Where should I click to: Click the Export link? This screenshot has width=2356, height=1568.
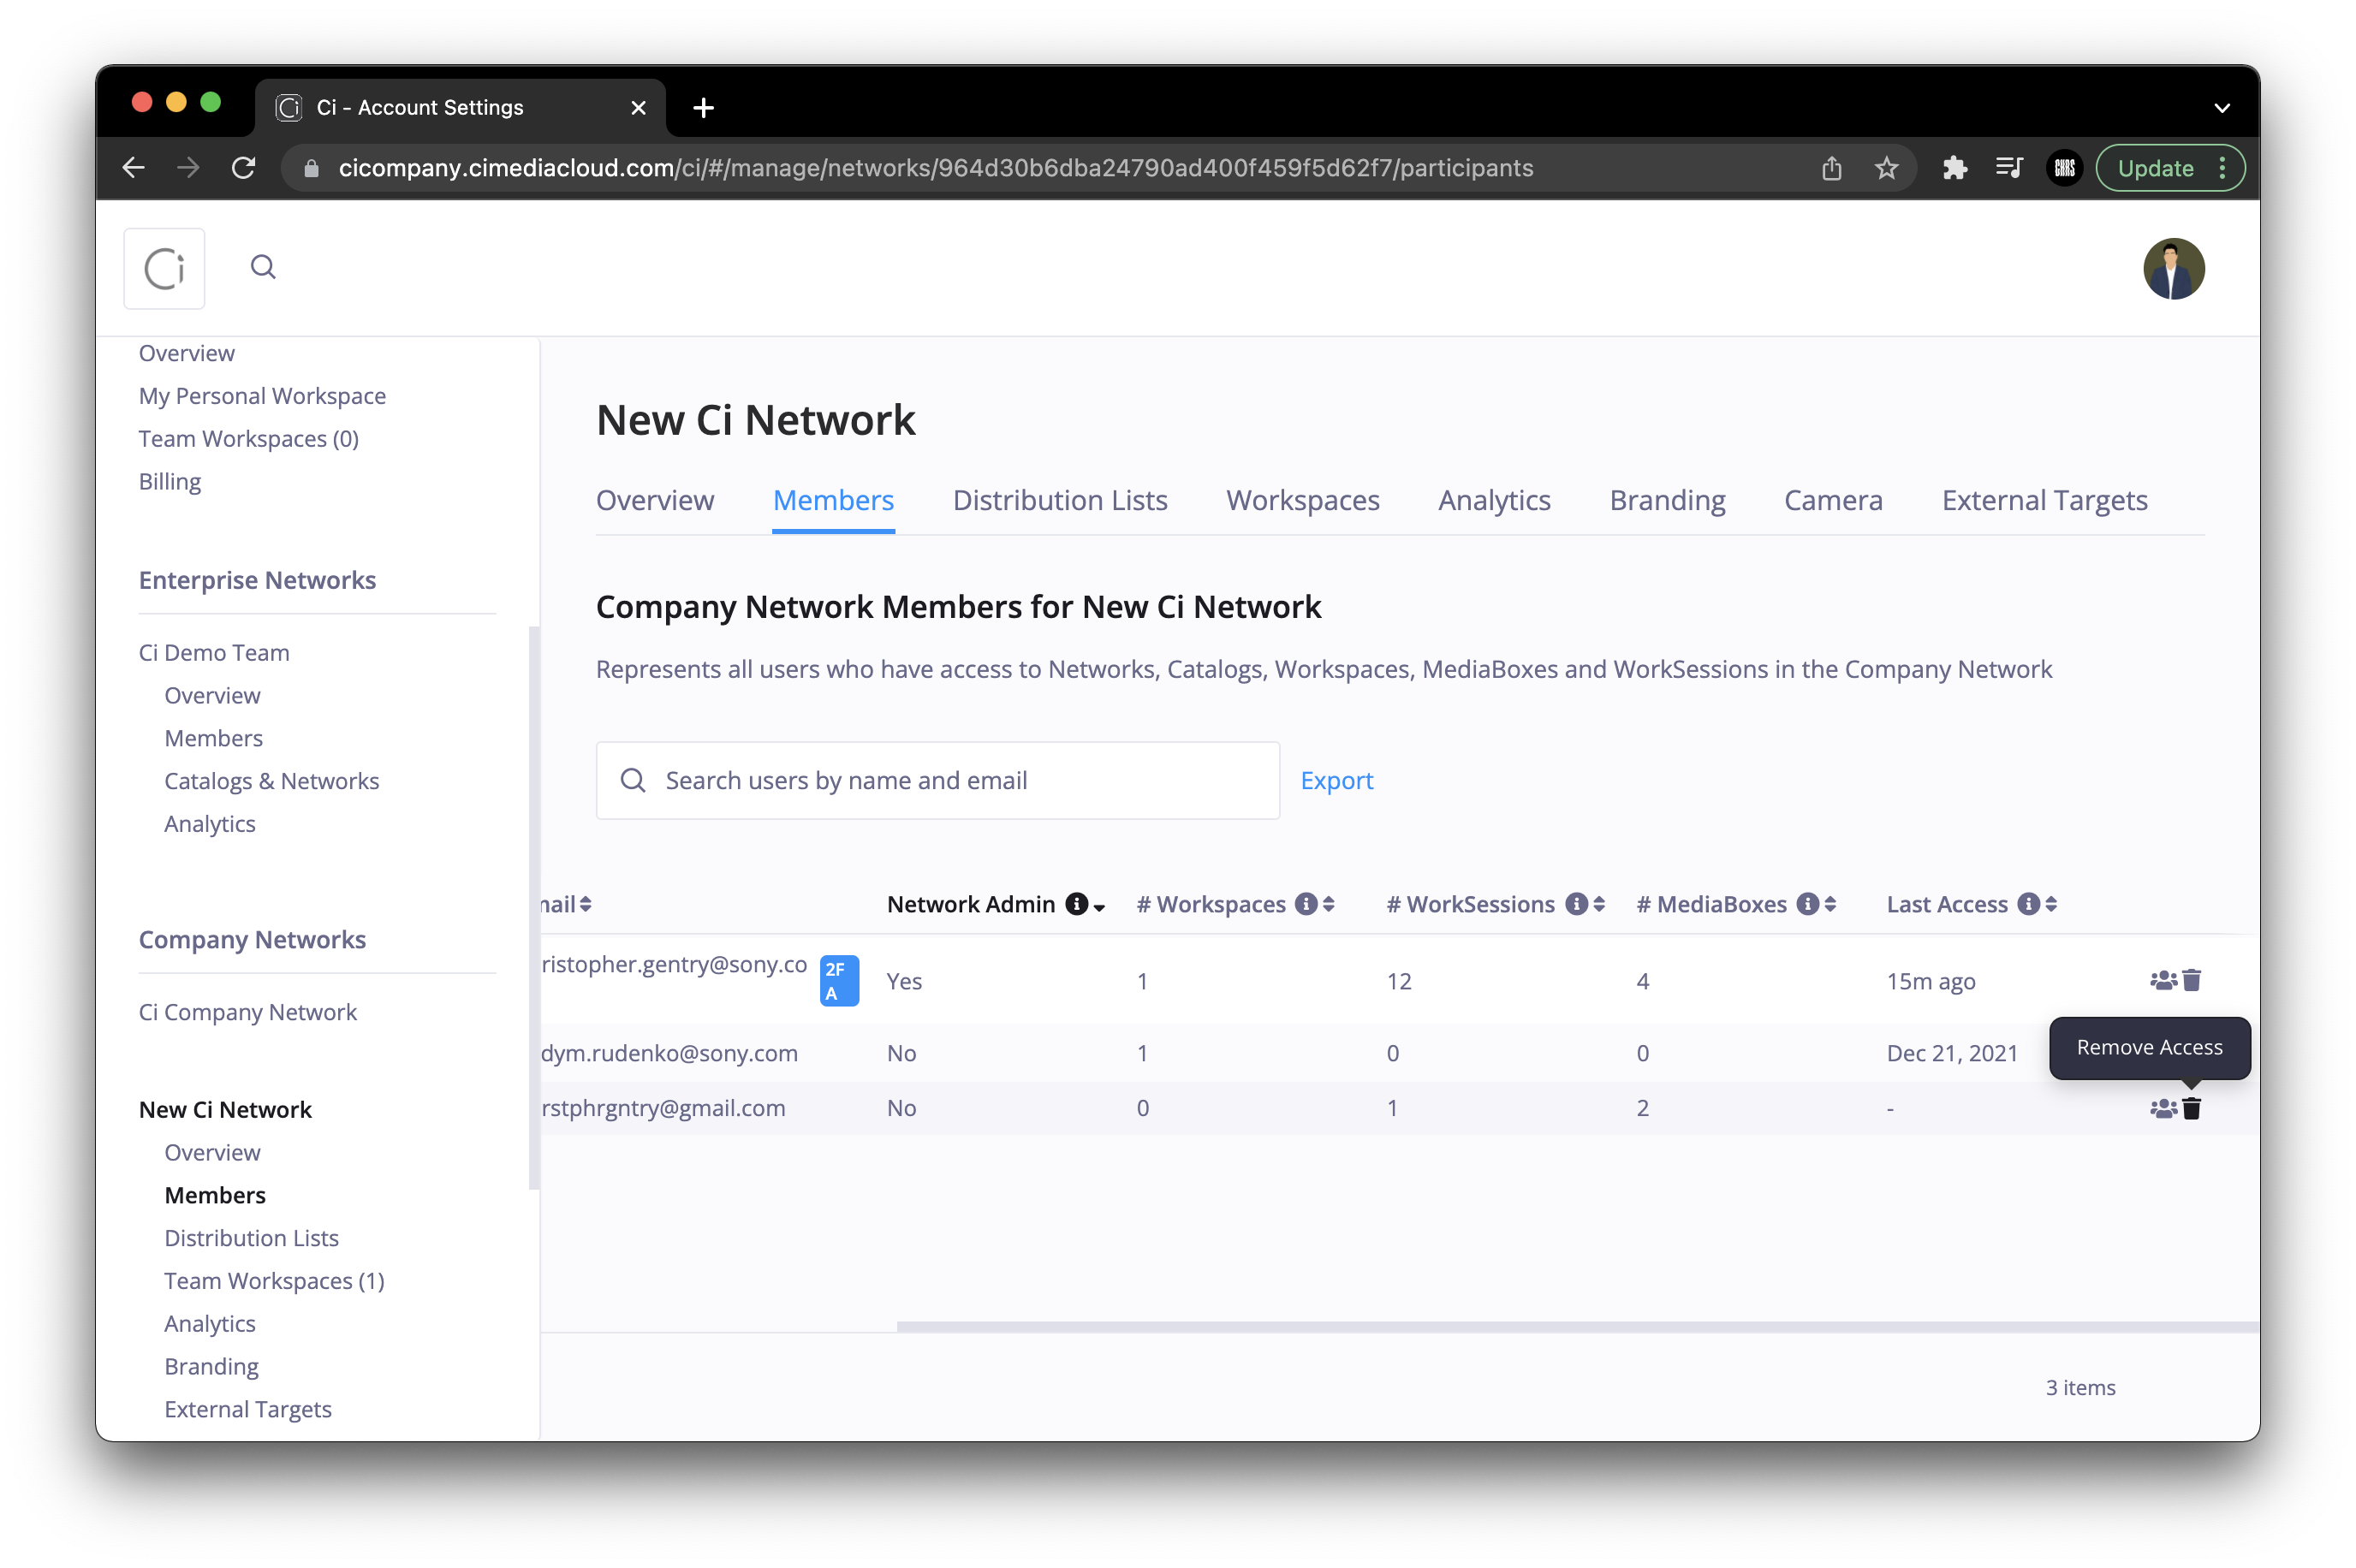click(x=1337, y=780)
